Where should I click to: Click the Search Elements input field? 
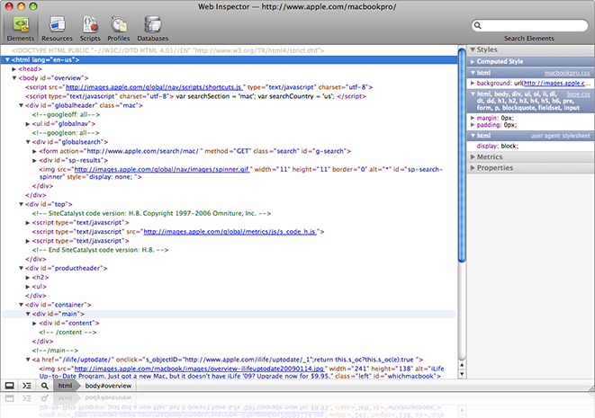pos(532,27)
